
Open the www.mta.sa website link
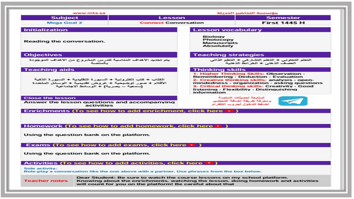coord(89,13)
